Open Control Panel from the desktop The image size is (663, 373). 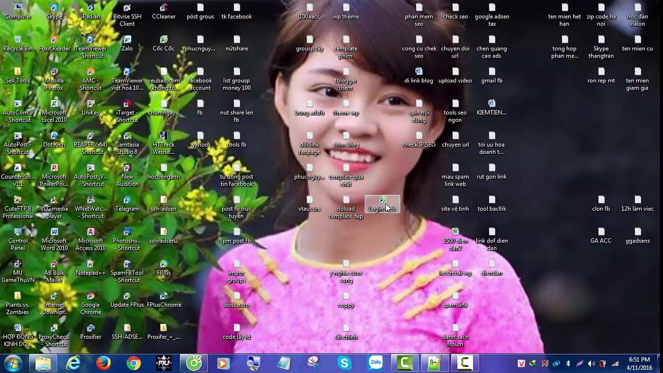(x=18, y=240)
